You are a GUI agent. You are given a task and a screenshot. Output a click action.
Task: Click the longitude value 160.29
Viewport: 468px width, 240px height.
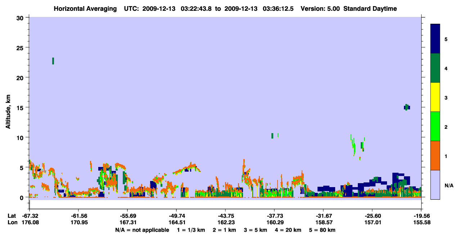(x=274, y=223)
